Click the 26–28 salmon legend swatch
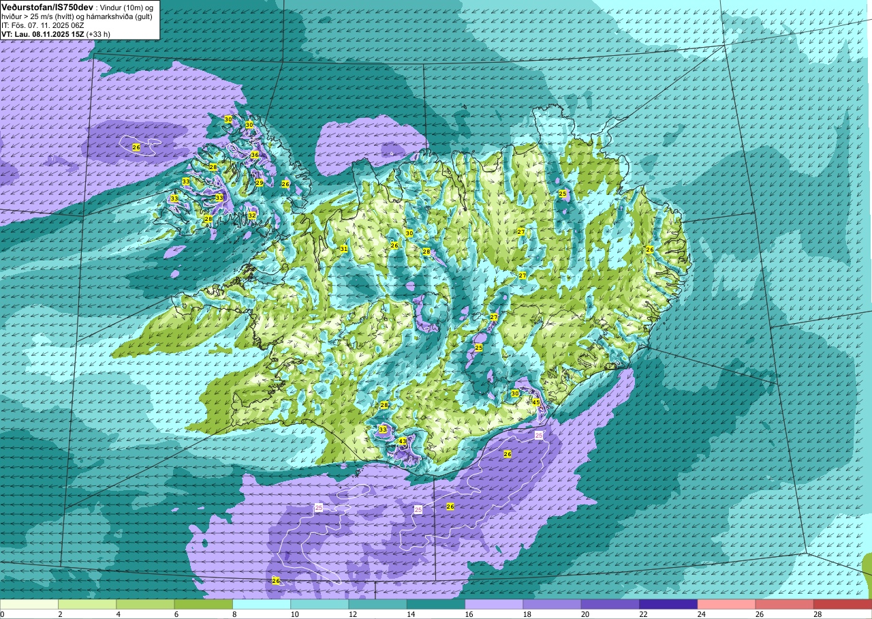Screen dimensions: 872x619 tap(784, 604)
